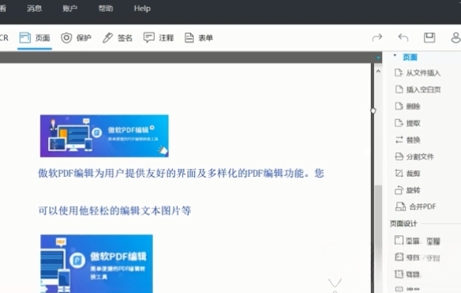Click the redo arrow icon
The width and height of the screenshot is (461, 293).
tap(377, 38)
